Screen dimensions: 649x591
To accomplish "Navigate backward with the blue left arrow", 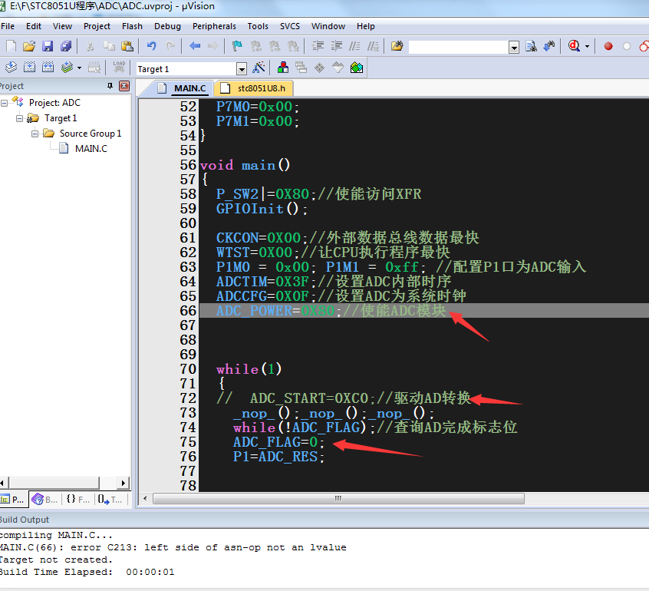I will pyautogui.click(x=195, y=46).
